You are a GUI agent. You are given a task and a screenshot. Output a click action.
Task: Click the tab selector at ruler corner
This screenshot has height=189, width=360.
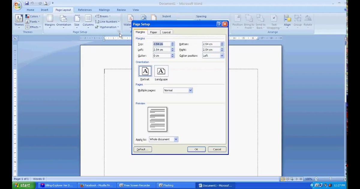tap(15, 38)
